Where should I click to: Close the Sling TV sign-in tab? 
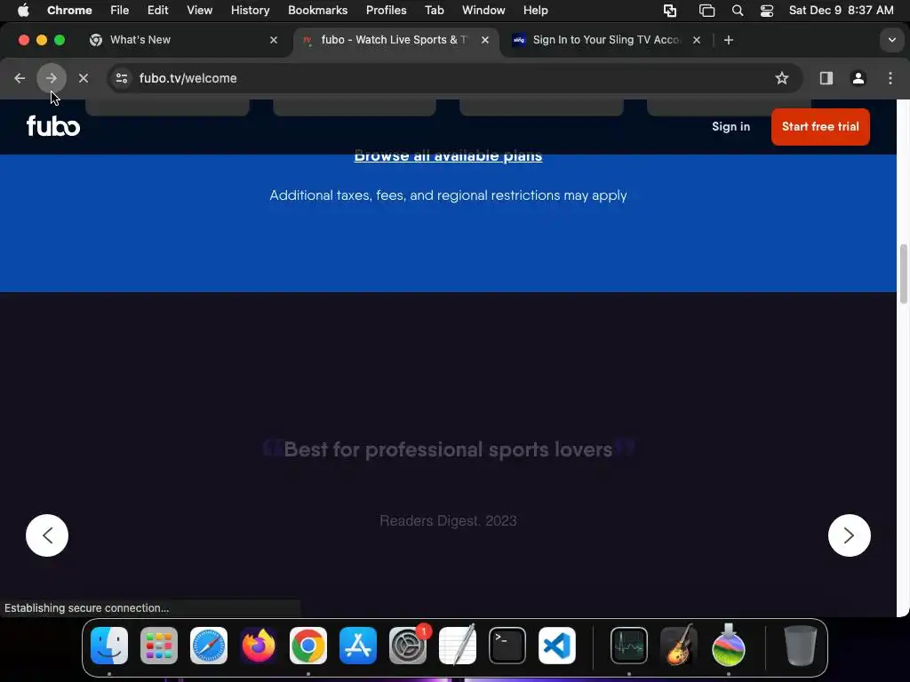click(x=697, y=40)
